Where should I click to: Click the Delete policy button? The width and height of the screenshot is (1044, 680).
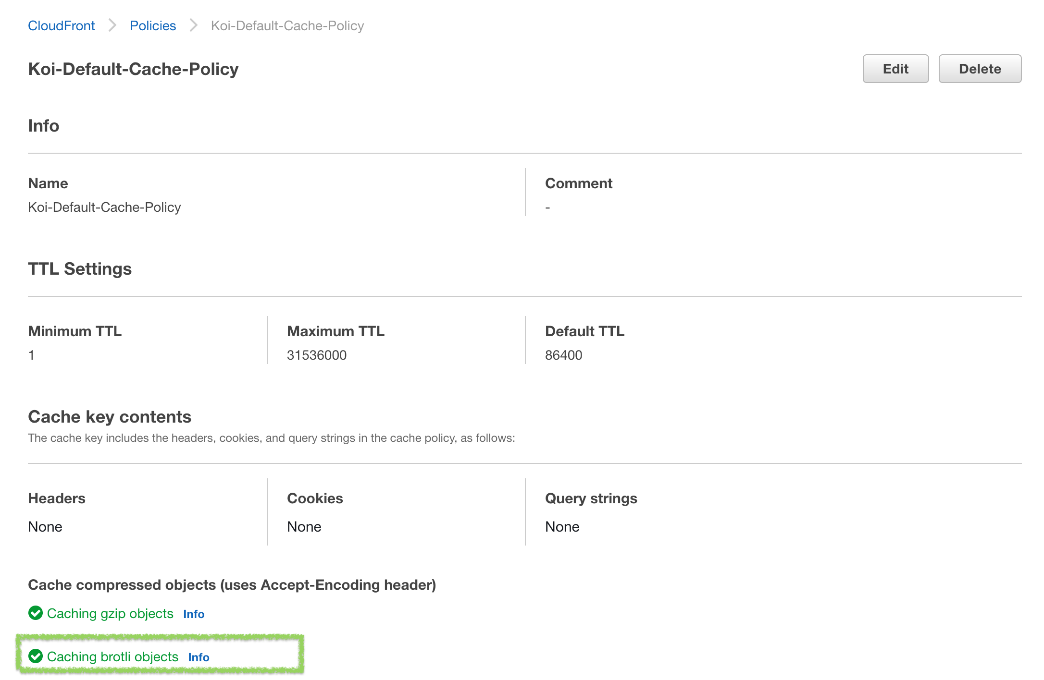click(x=980, y=69)
